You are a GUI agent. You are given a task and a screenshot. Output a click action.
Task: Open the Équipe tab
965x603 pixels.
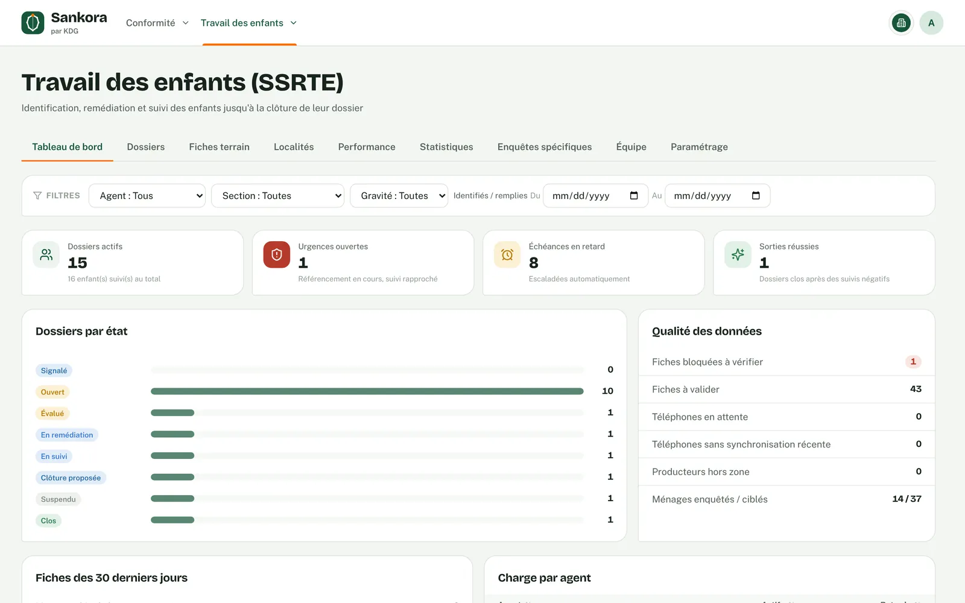point(631,147)
